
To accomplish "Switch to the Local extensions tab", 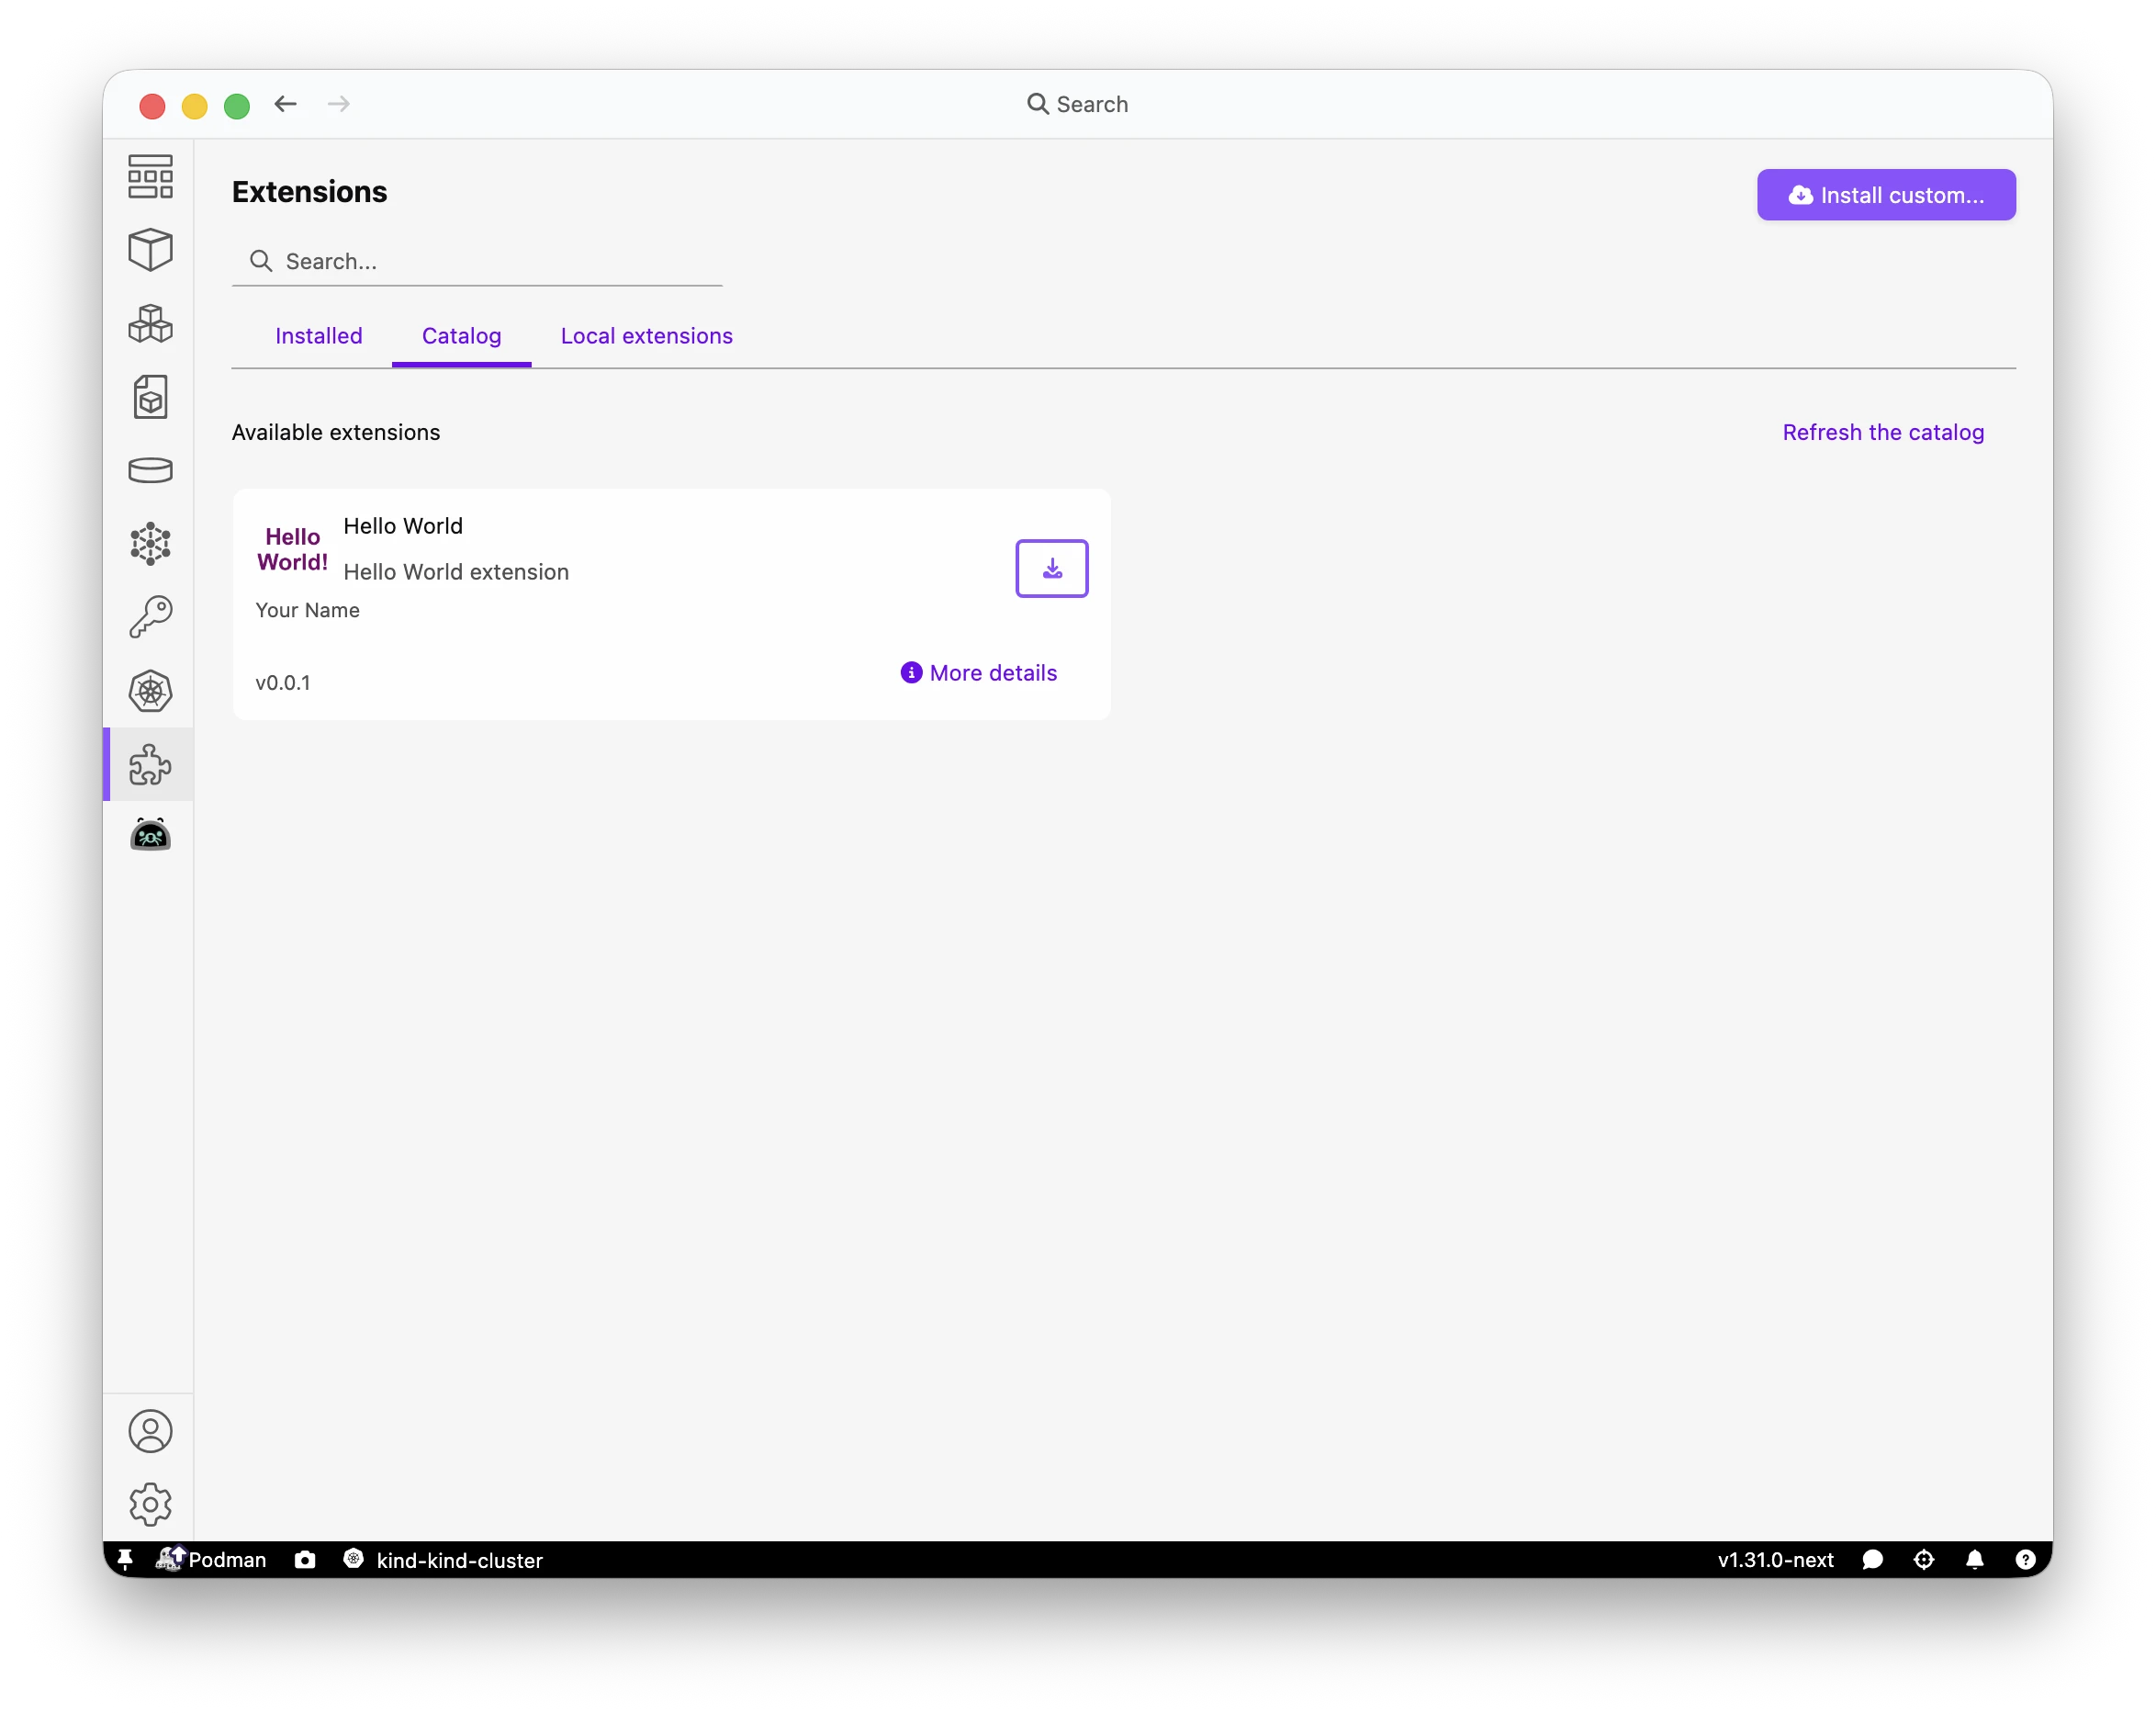I will tap(646, 336).
